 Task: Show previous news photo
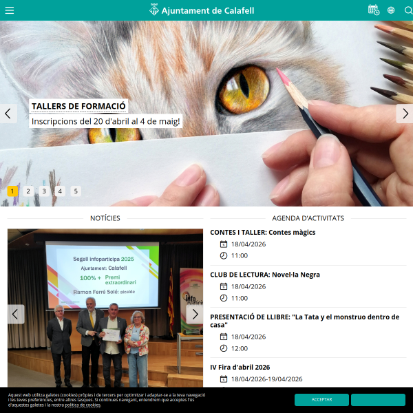[16, 314]
